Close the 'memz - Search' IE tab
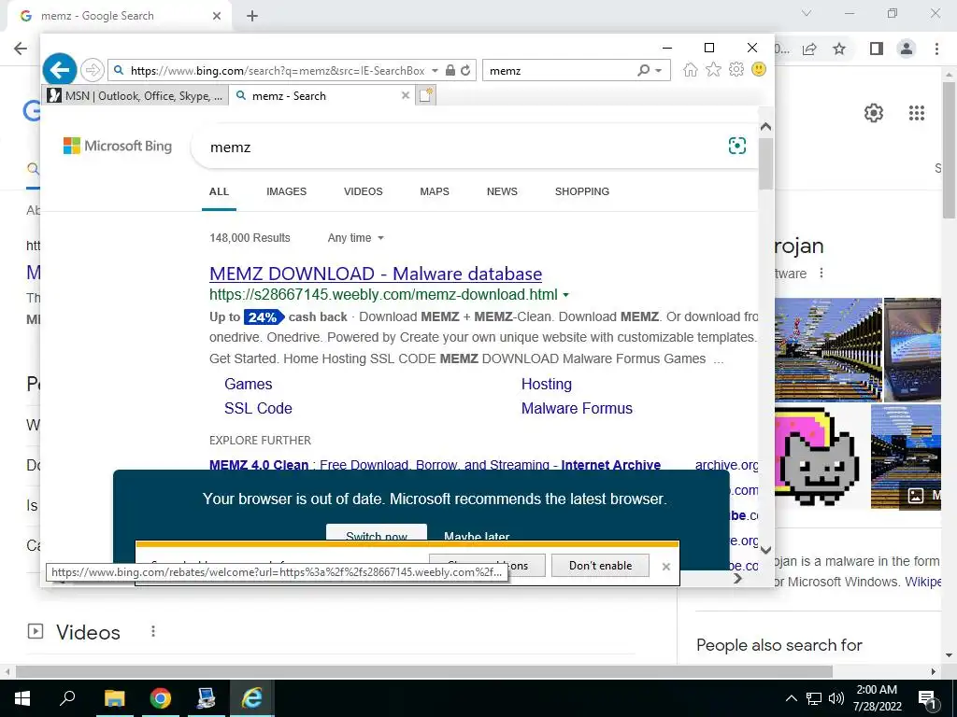 point(406,95)
